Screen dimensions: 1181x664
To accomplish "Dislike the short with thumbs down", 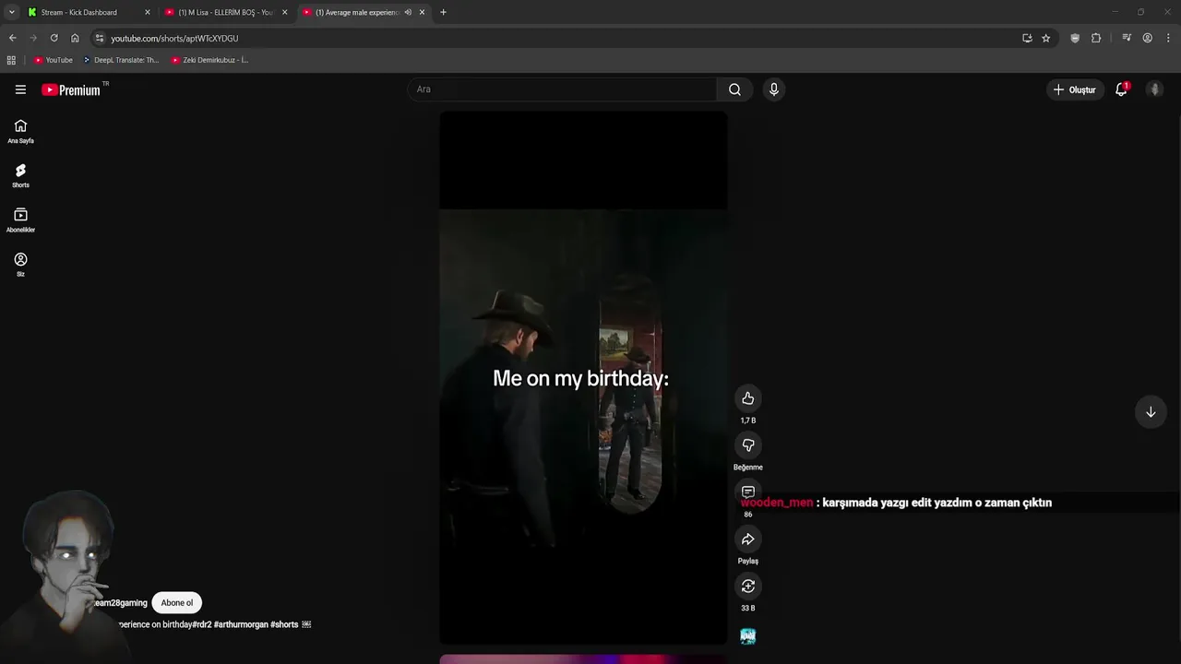I will 748,445.
